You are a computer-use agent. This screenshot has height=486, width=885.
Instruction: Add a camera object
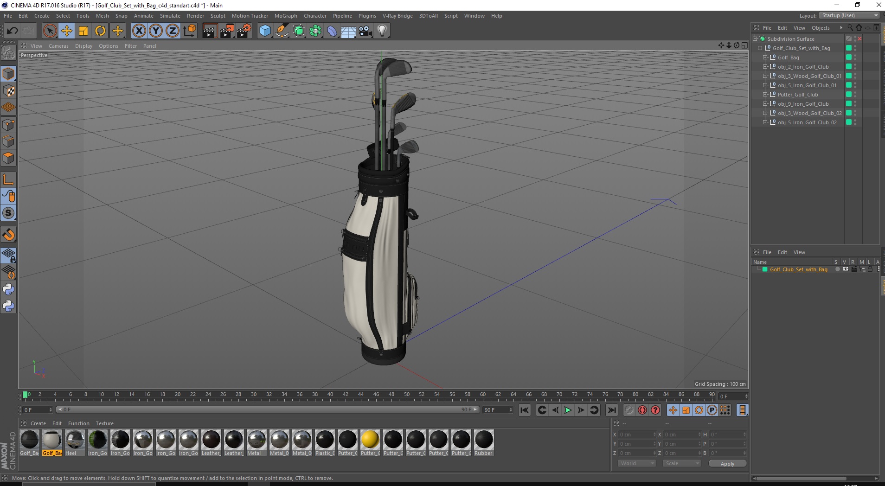(366, 31)
